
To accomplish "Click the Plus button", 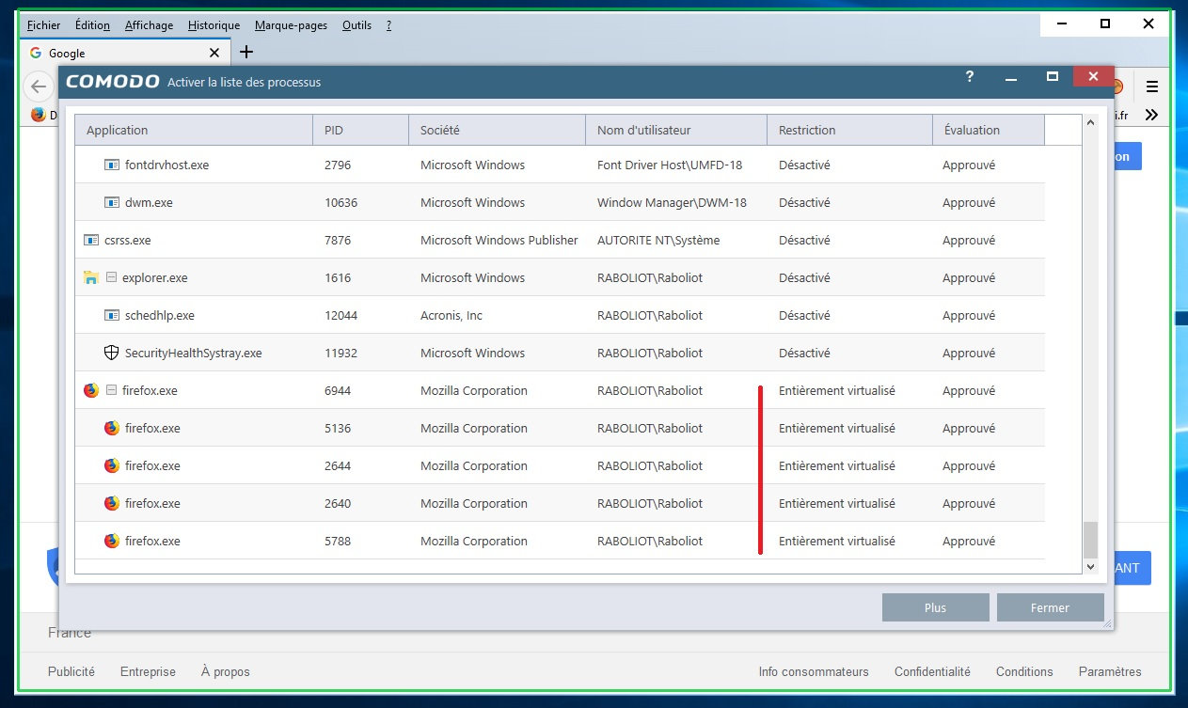I will click(935, 607).
